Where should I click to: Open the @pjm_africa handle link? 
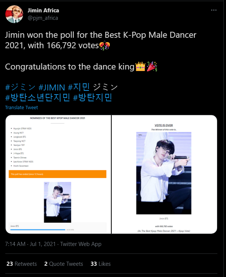(x=43, y=18)
